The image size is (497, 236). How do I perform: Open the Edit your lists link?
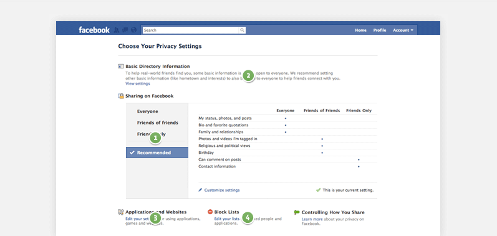226,219
